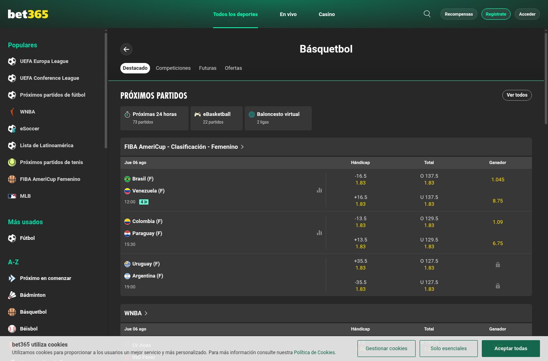Click the MLB logo icon
Screen dimensions: 548x361
[12, 196]
